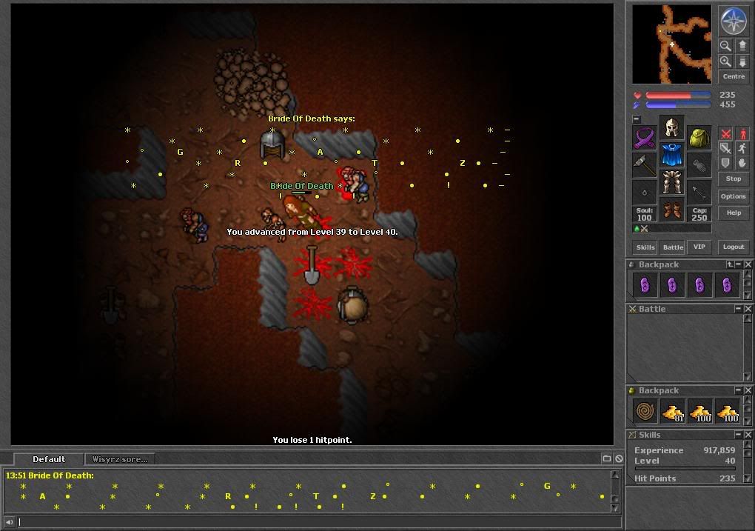Toggle the Skills window button
755x531 pixels.
645,247
